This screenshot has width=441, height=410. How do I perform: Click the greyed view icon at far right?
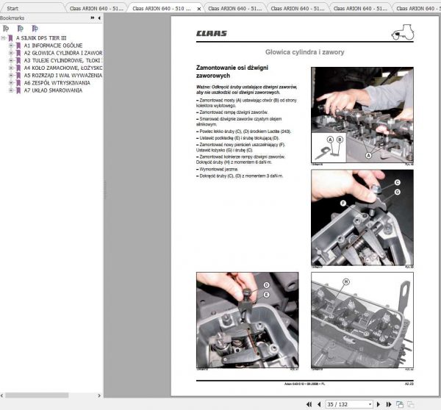coord(411,404)
